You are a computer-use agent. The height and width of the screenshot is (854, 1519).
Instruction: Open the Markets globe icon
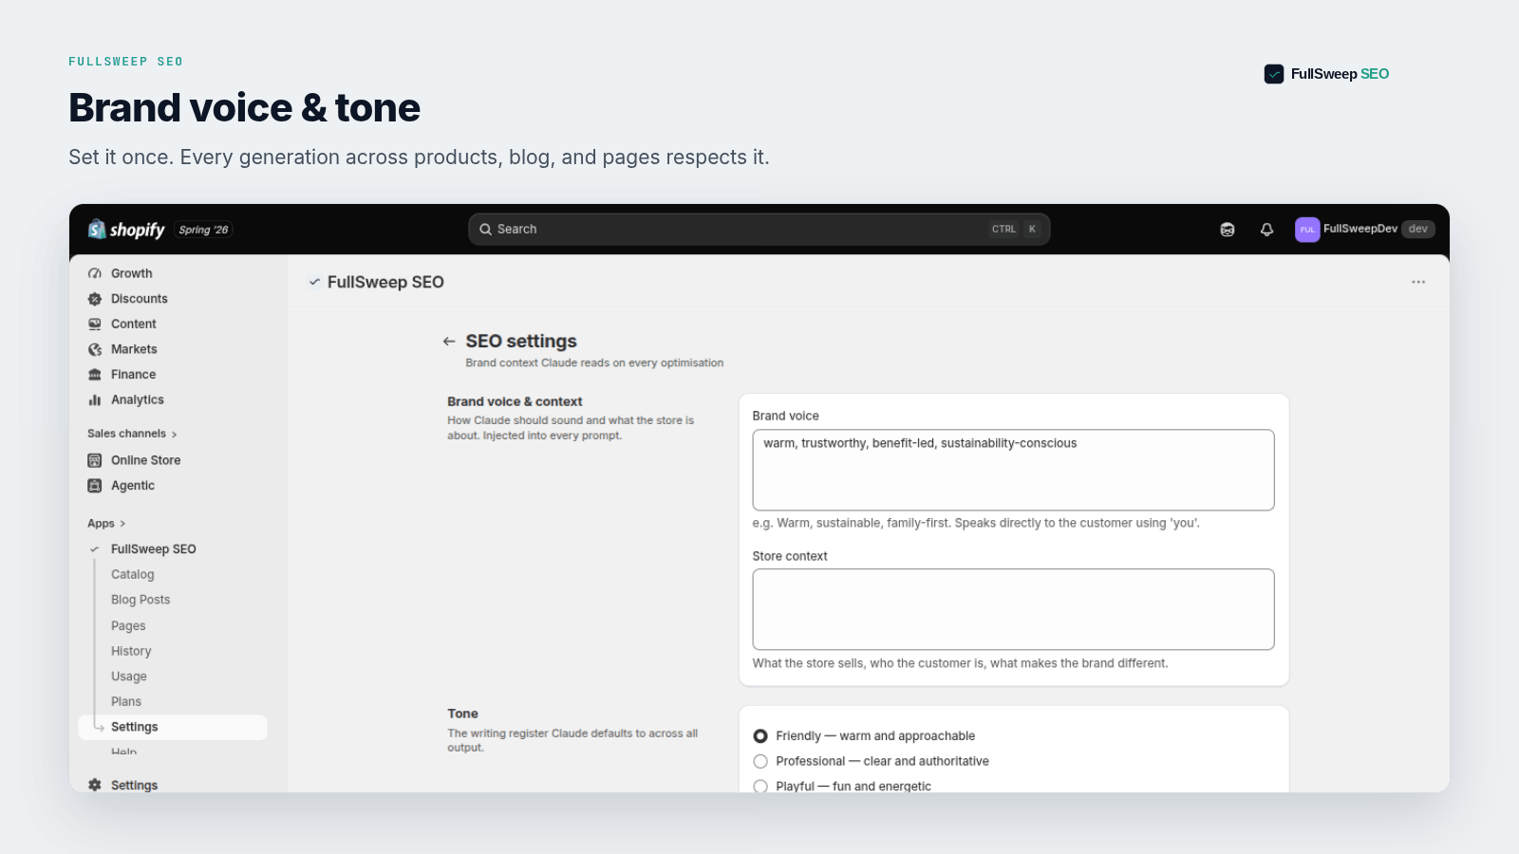(95, 349)
